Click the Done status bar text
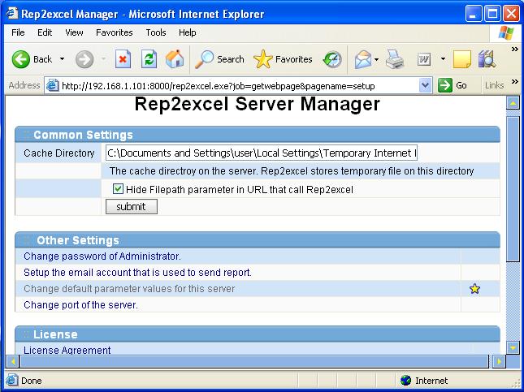This screenshot has width=524, height=392. tap(31, 381)
